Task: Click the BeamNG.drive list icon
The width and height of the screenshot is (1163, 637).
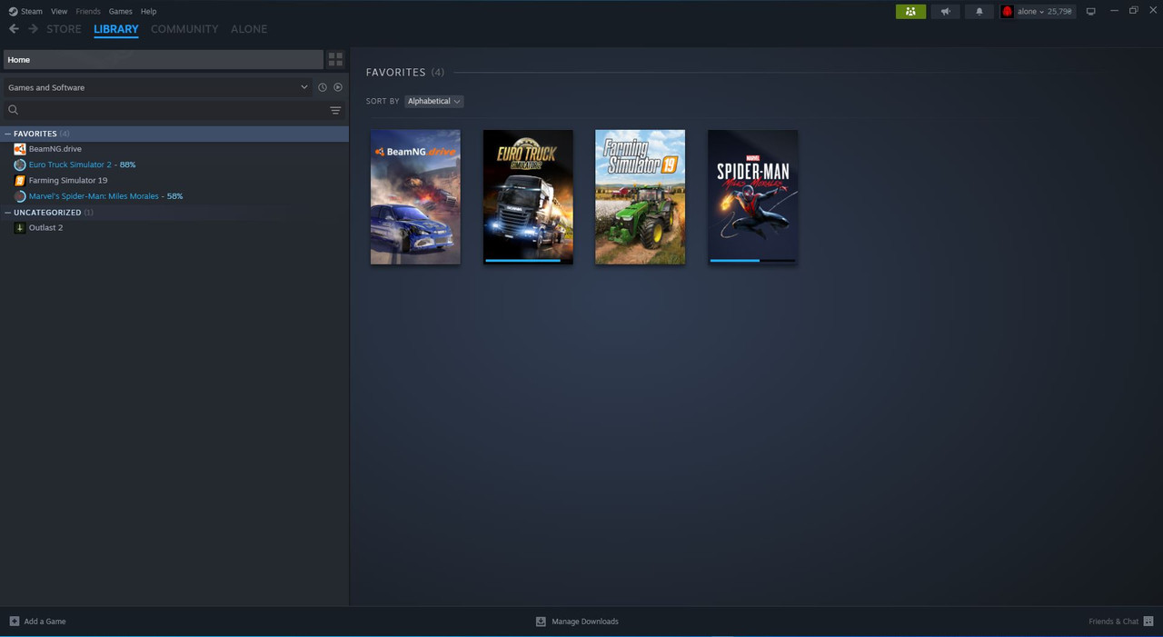Action: (20, 149)
